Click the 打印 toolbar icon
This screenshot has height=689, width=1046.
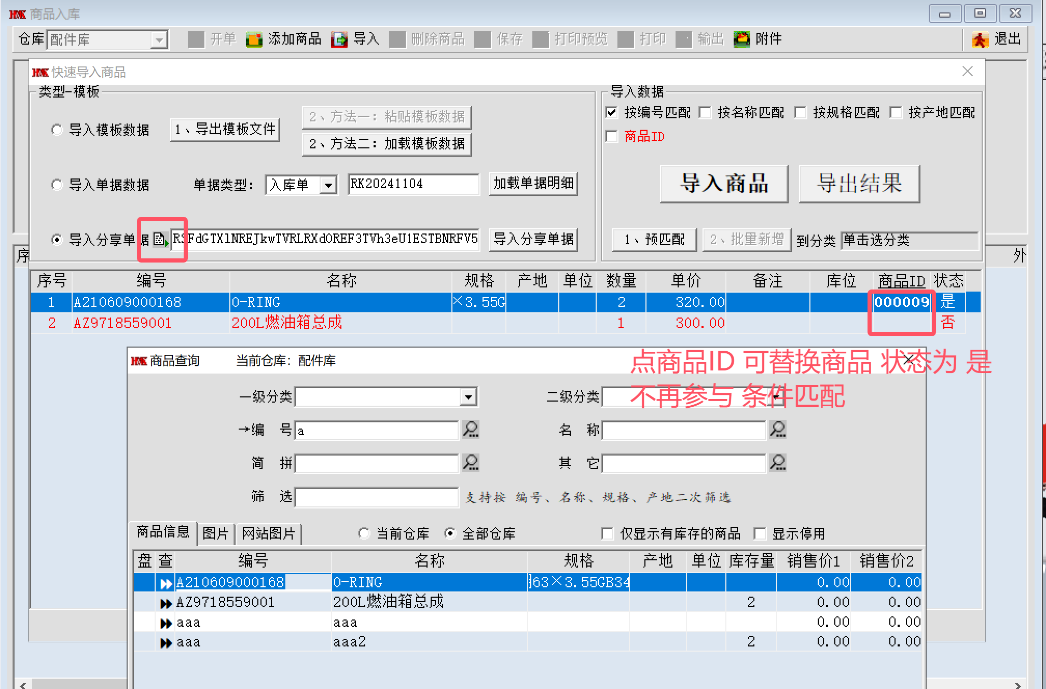tap(626, 39)
